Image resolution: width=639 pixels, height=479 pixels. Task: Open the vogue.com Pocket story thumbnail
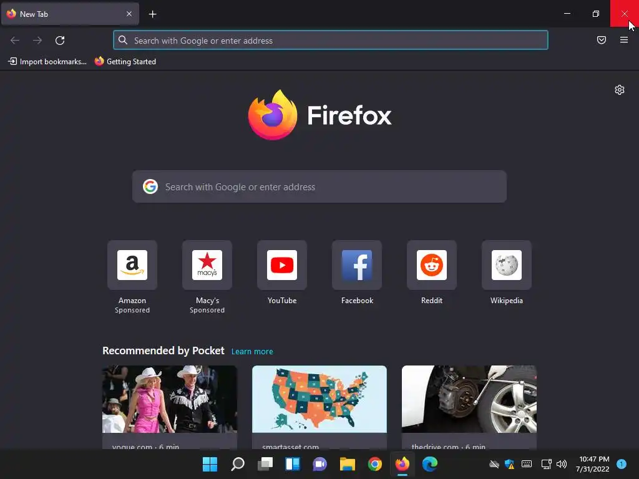pos(170,399)
